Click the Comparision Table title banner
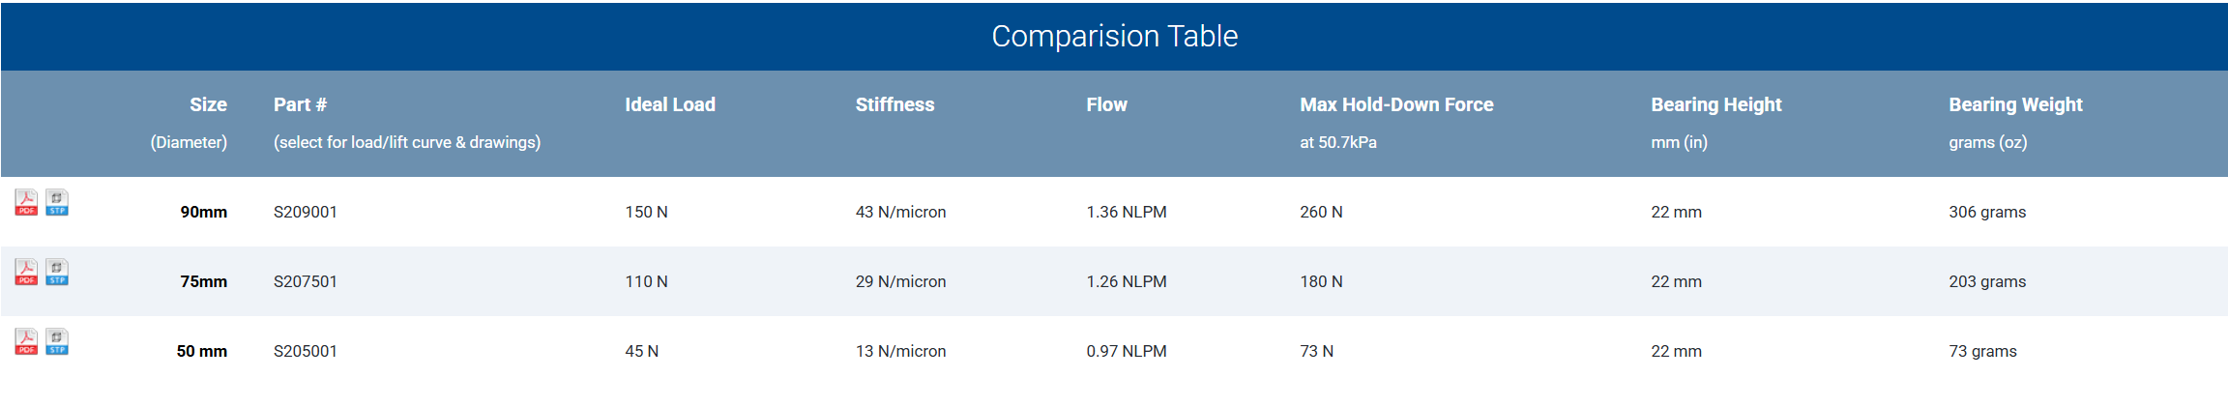2228x407 pixels. 1114,36
